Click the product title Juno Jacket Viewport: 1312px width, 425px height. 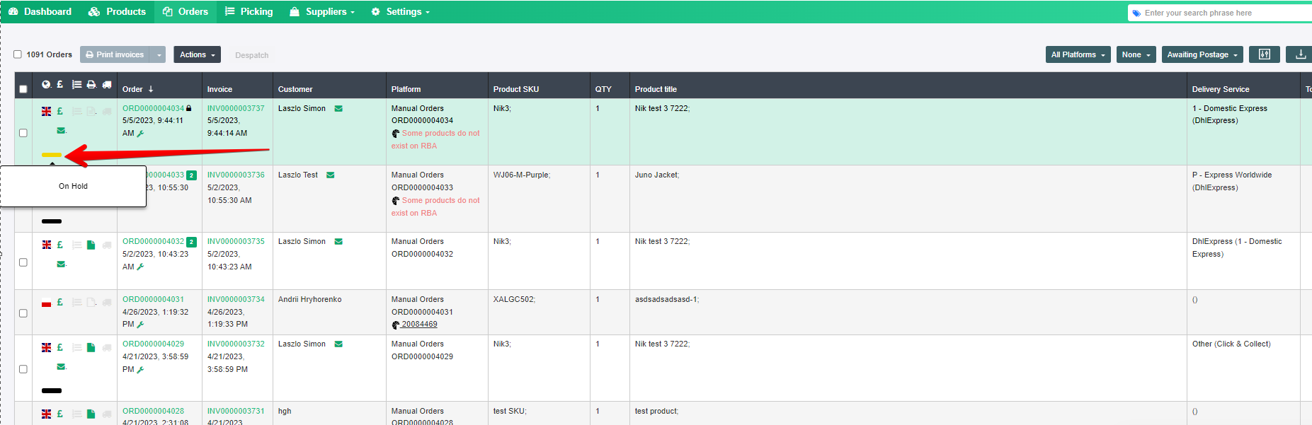tap(657, 175)
